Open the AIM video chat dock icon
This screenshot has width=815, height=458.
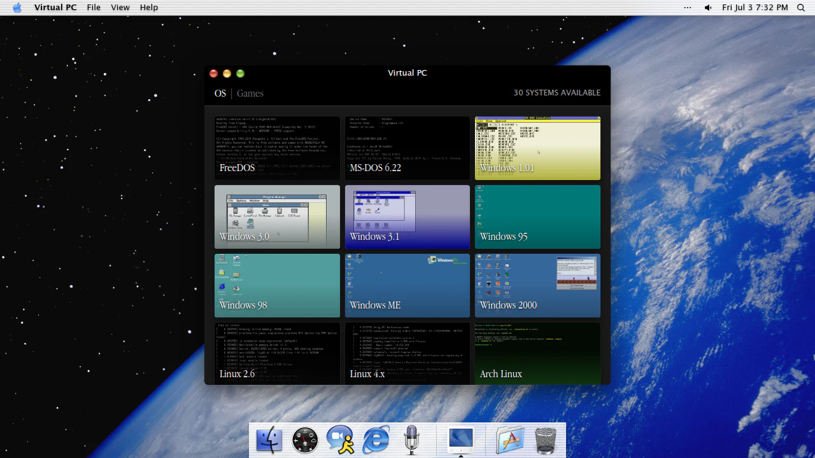coord(341,440)
